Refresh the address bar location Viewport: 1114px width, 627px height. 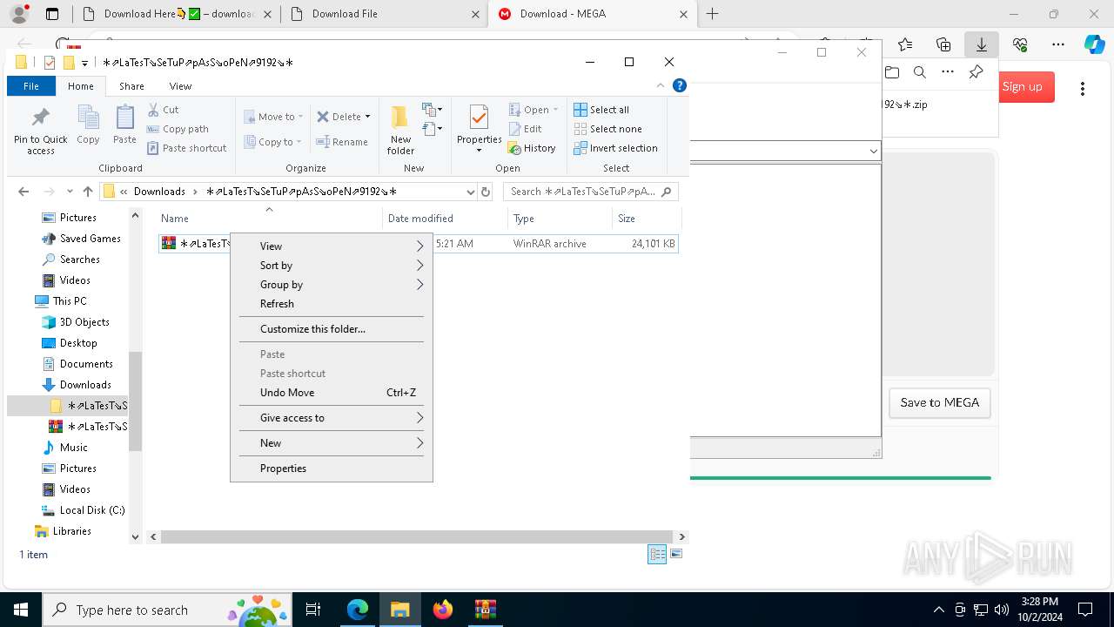486,192
